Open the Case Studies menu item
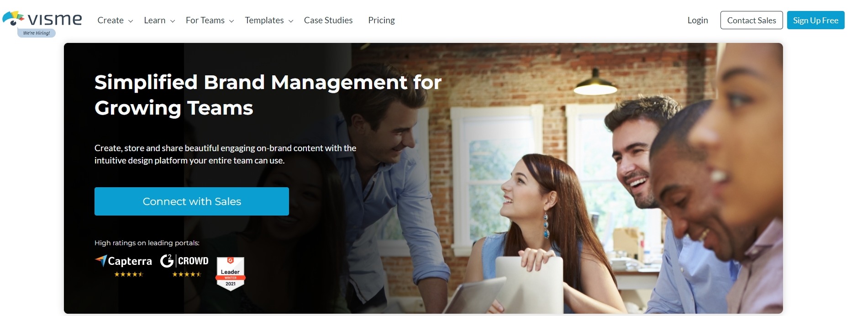 point(328,20)
